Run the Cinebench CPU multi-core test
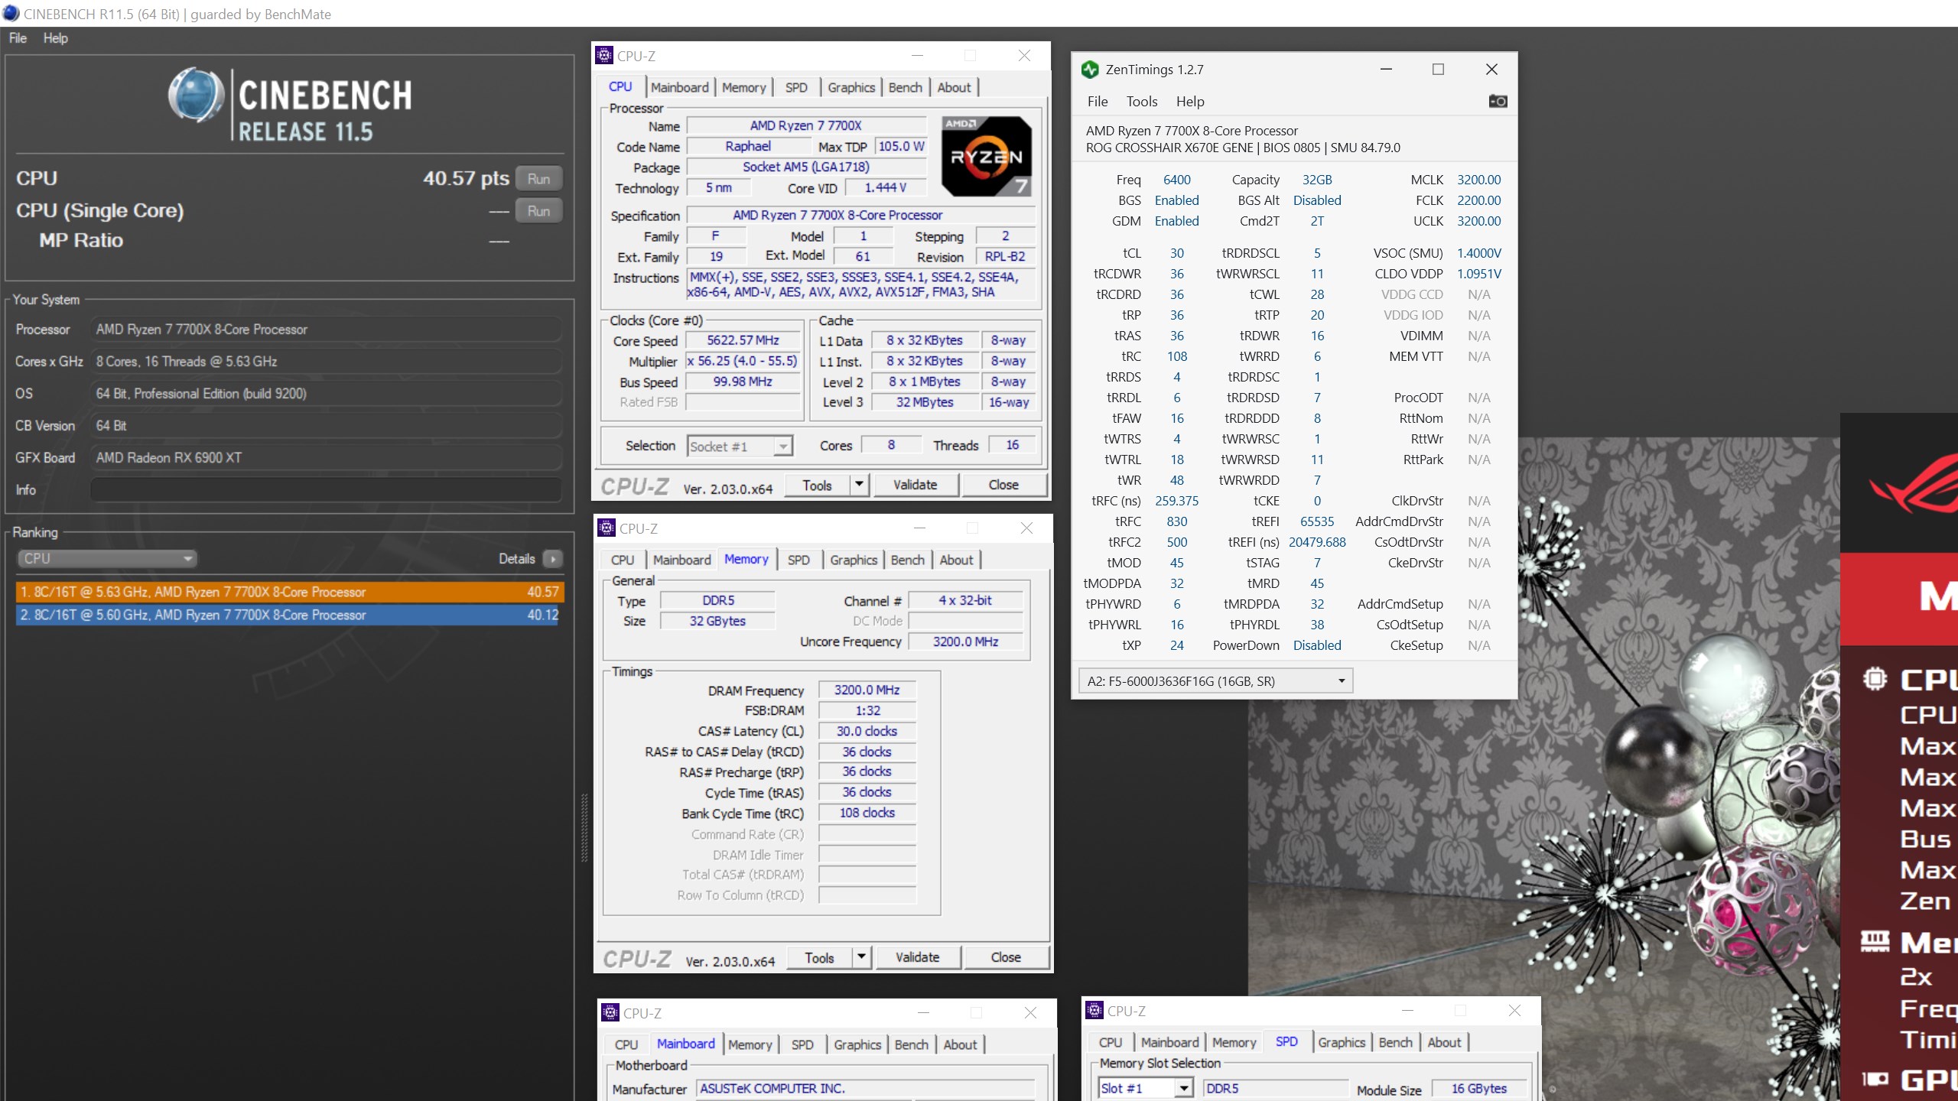Viewport: 1958px width, 1101px height. coord(538,179)
